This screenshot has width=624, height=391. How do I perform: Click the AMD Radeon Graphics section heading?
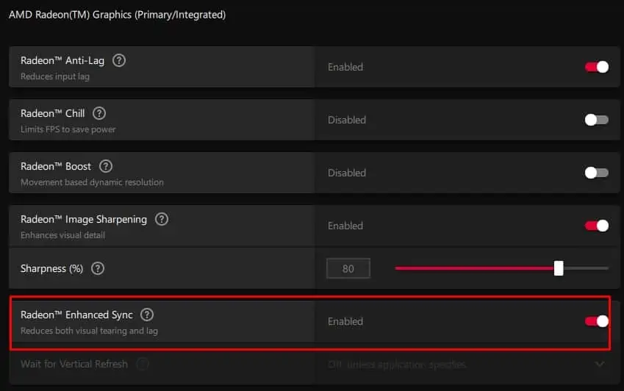tap(117, 14)
